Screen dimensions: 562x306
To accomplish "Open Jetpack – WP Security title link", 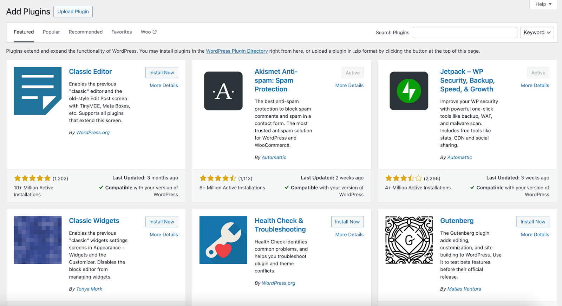I will (468, 80).
